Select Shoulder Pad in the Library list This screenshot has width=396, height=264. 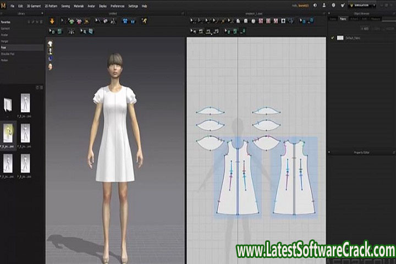point(8,54)
